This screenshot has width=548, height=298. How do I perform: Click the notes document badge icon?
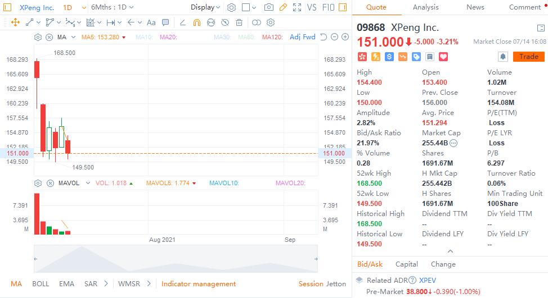pos(430,57)
